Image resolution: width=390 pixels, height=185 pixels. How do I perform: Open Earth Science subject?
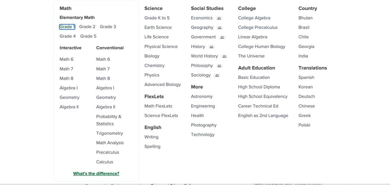click(x=158, y=27)
